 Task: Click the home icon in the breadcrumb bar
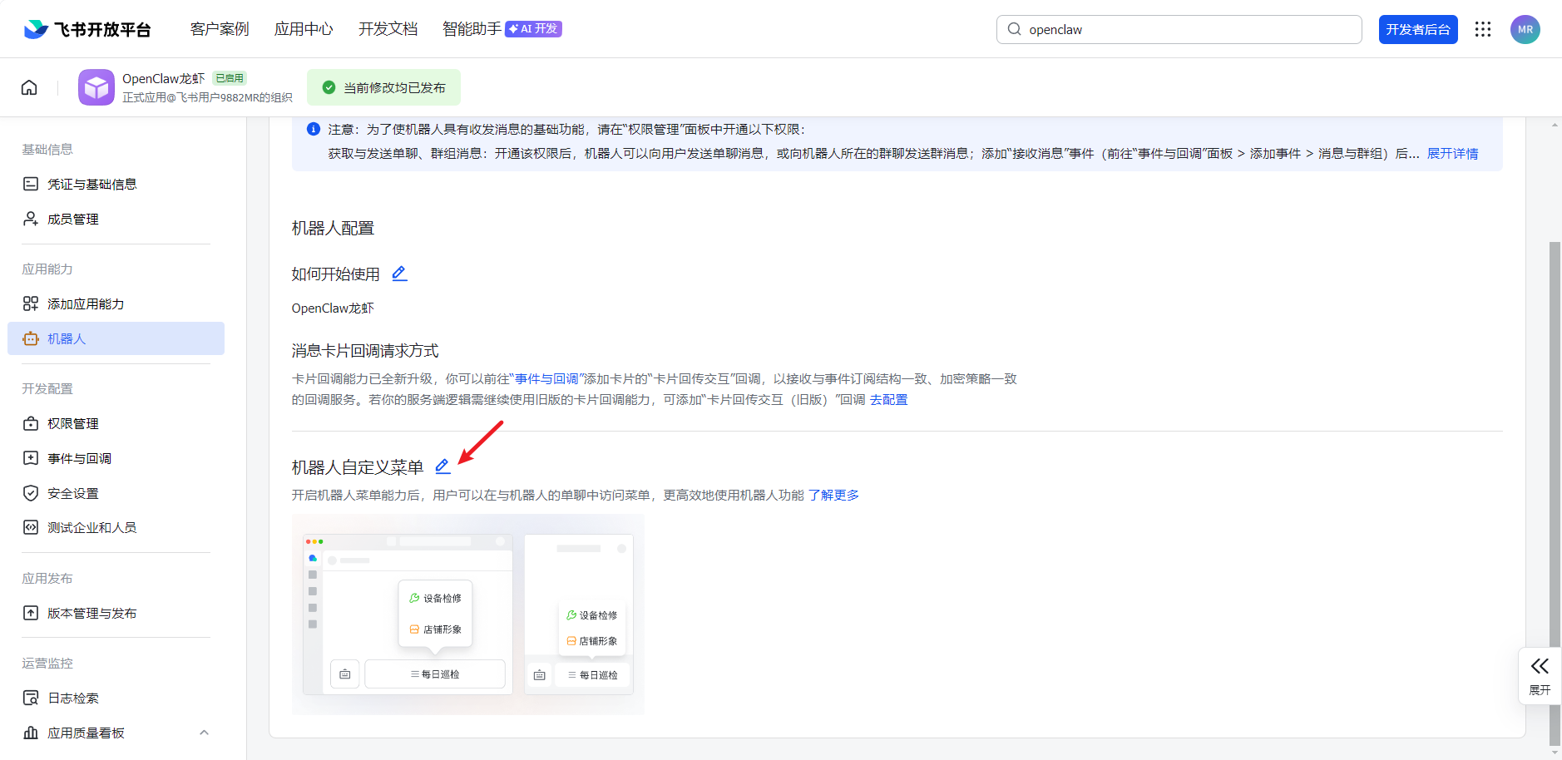tap(29, 87)
